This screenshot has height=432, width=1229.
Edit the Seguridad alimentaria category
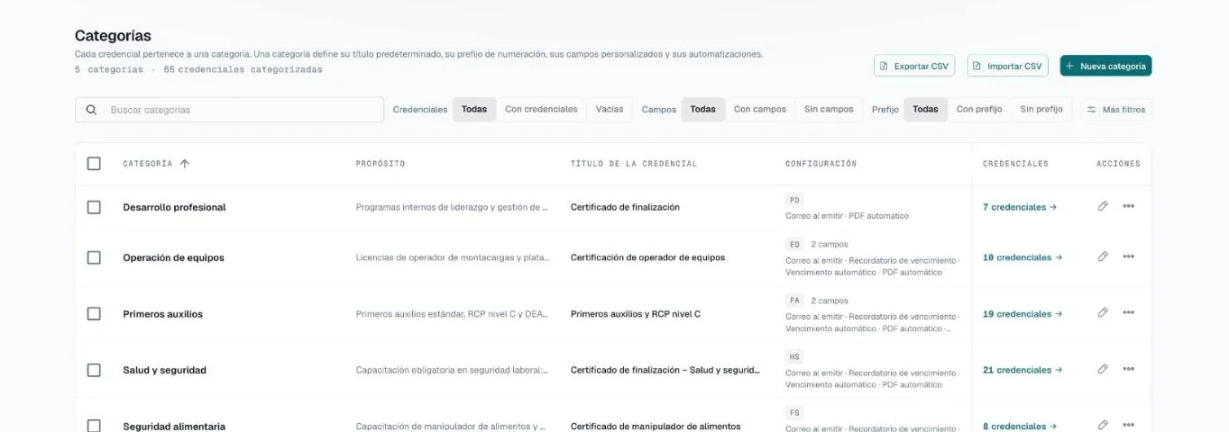1102,425
